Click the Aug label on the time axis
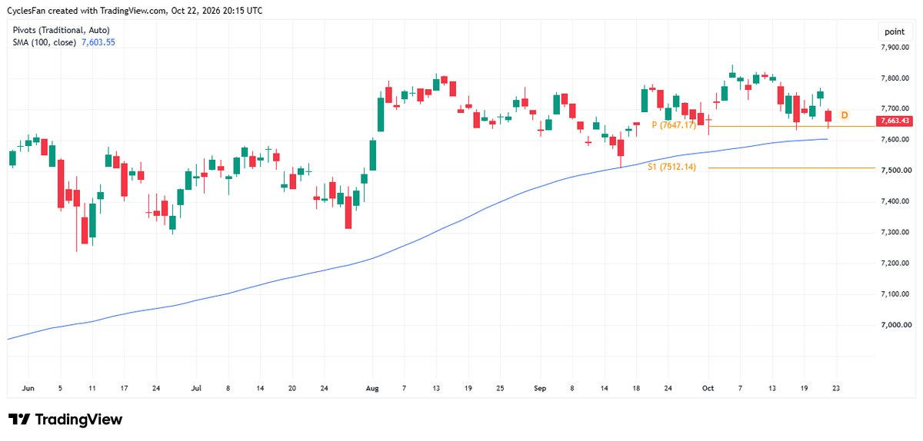The image size is (923, 441). (x=372, y=389)
